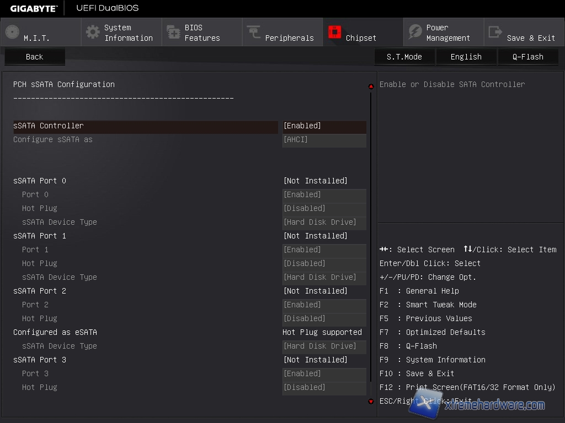Change language via the English button
The image size is (565, 423).
tap(466, 57)
